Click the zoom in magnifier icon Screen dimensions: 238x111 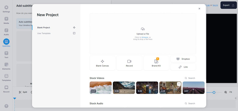click(x=226, y=92)
